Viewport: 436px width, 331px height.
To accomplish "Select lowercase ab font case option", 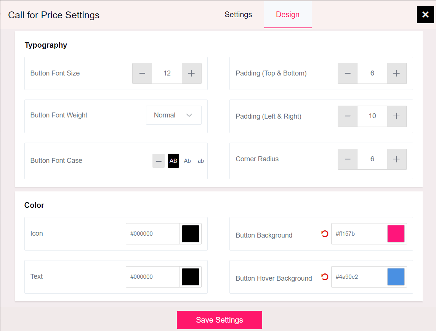I will click(x=201, y=161).
